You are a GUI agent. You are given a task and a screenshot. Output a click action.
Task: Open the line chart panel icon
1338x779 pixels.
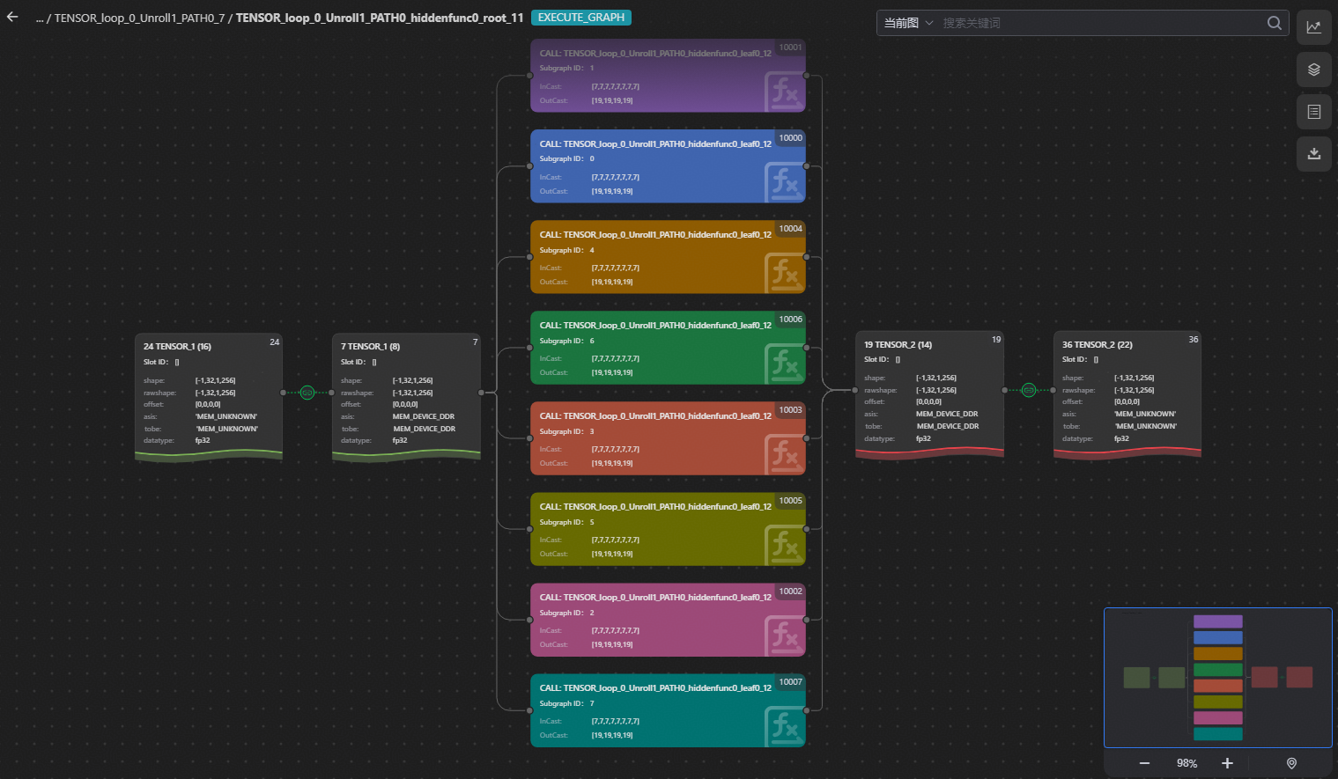point(1313,26)
